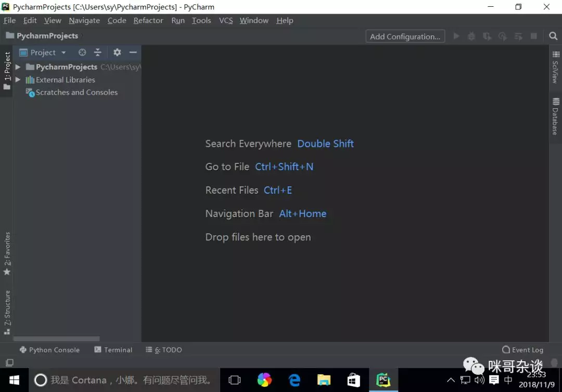The image size is (562, 392).
Task: Open the Run menu
Action: point(178,20)
